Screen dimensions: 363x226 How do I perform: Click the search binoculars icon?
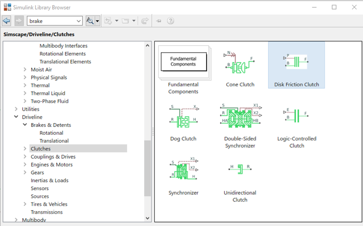click(x=89, y=21)
